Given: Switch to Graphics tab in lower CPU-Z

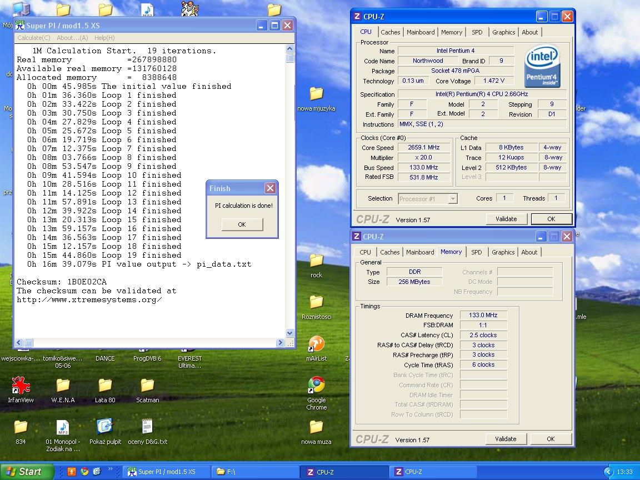Looking at the screenshot, I should [x=503, y=252].
